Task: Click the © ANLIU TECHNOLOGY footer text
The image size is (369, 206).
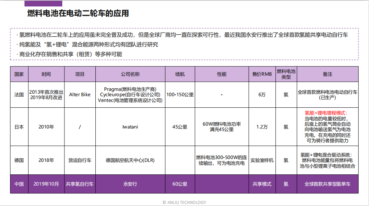Action: tap(184, 202)
